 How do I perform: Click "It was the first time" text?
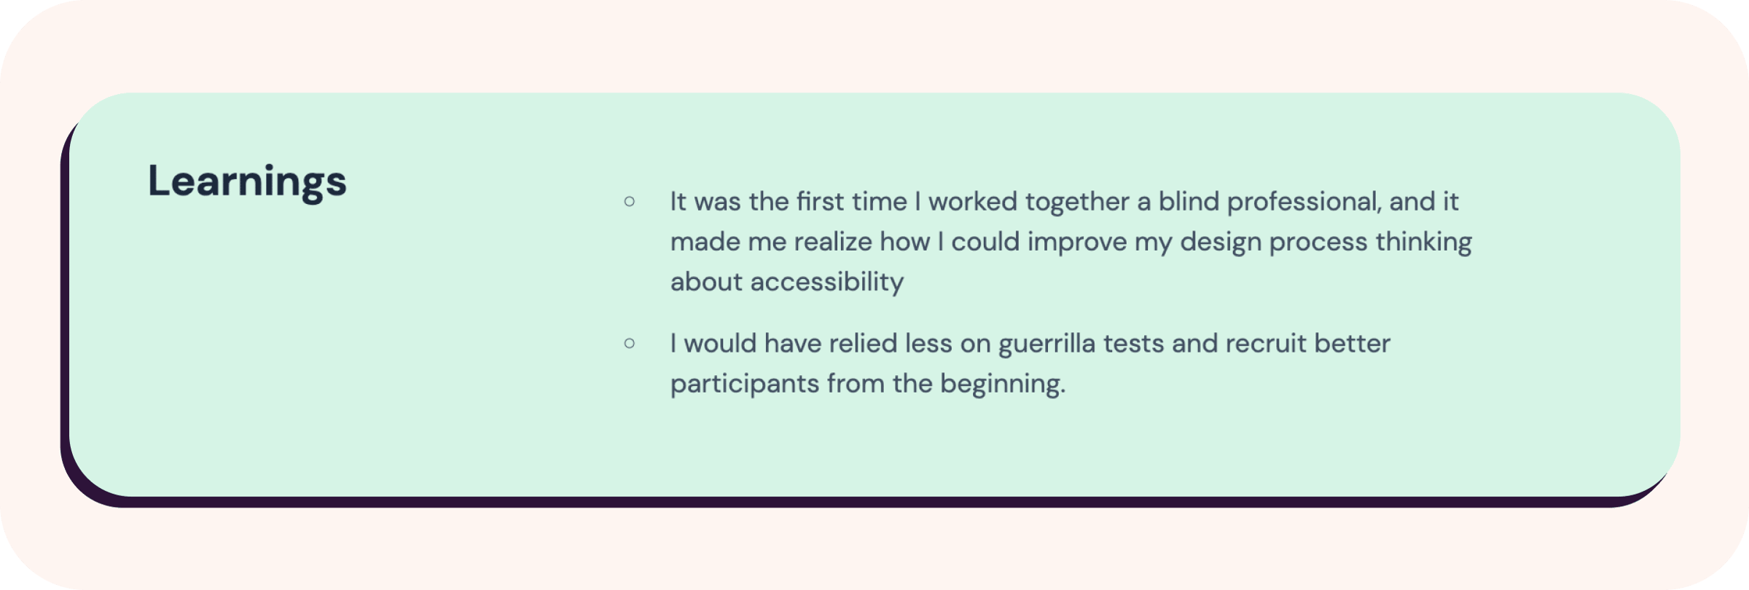coord(789,202)
